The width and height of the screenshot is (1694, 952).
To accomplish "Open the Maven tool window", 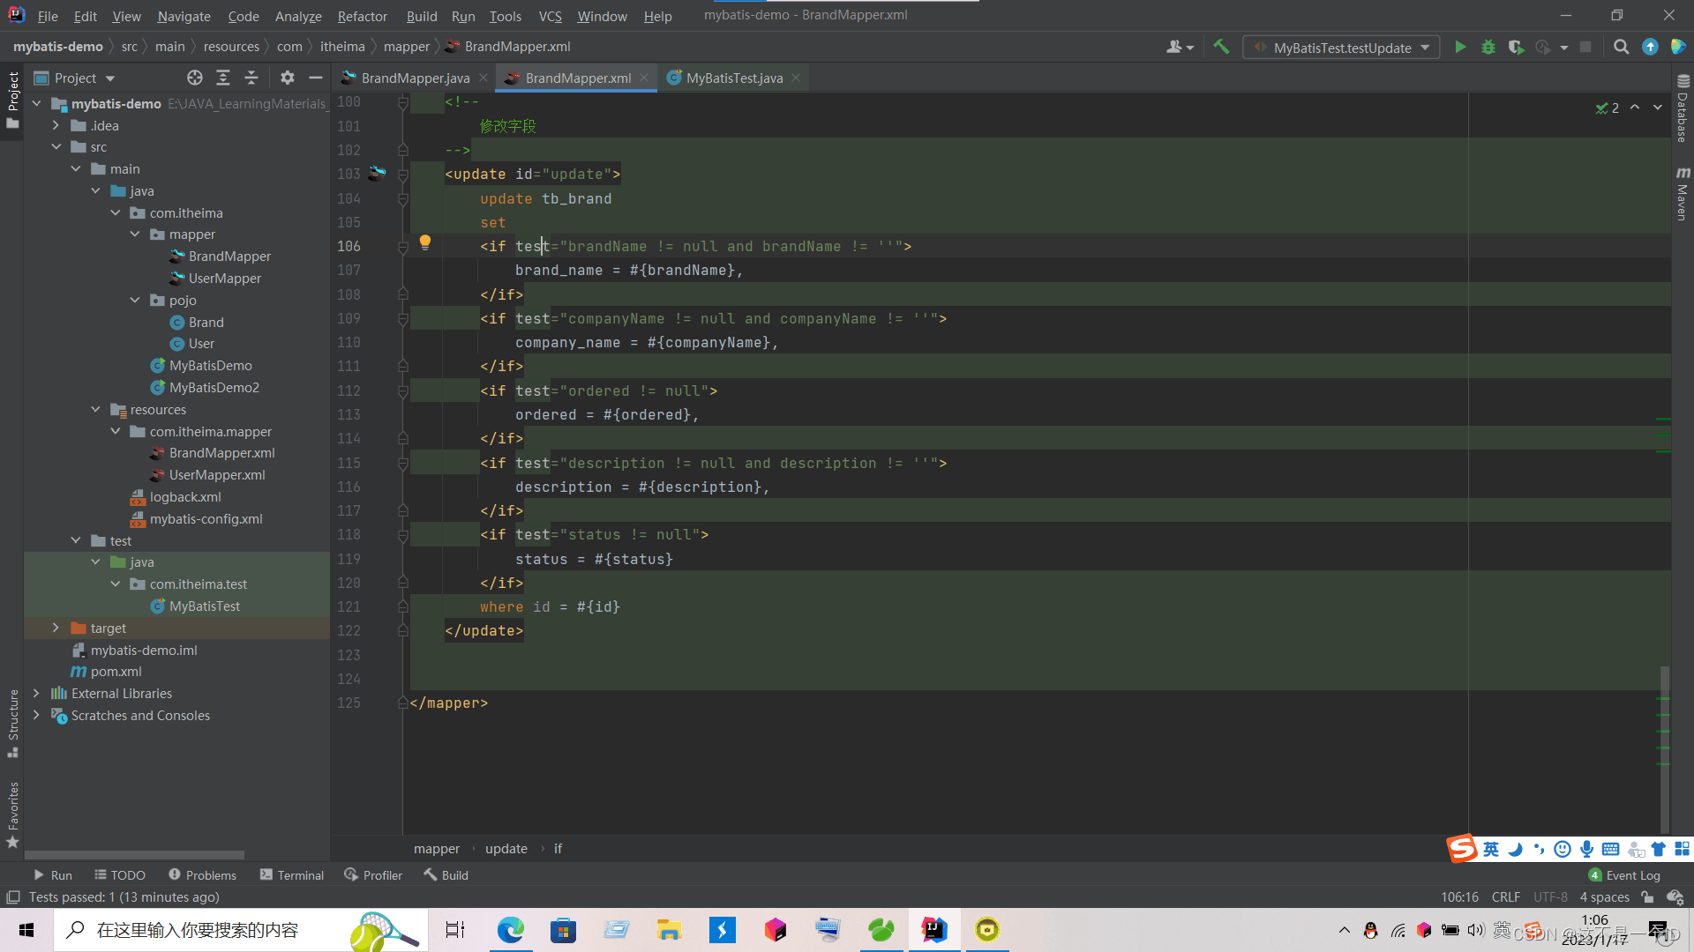I will (1683, 193).
